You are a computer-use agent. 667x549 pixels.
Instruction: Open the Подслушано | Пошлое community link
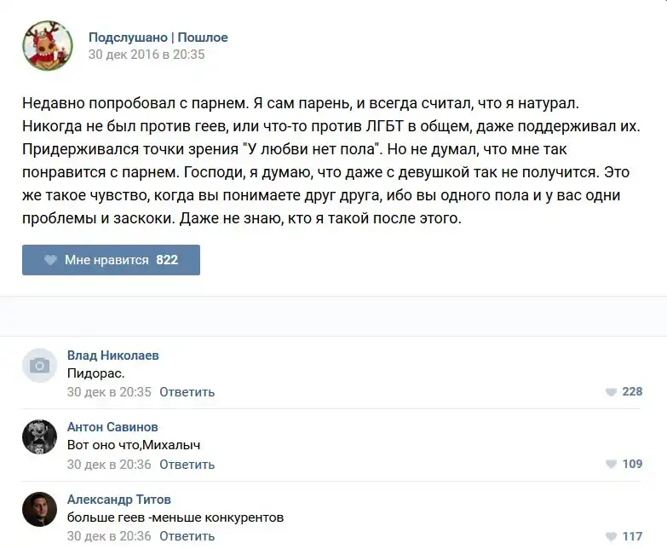(x=158, y=38)
